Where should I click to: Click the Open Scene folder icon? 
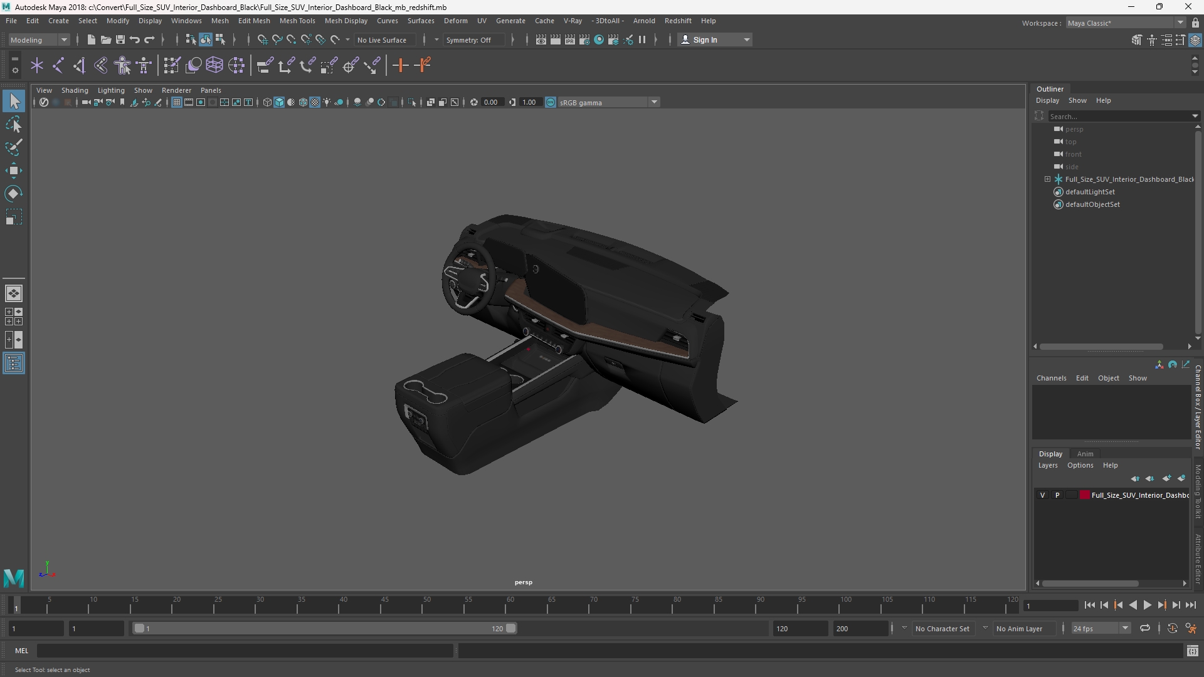click(x=105, y=39)
